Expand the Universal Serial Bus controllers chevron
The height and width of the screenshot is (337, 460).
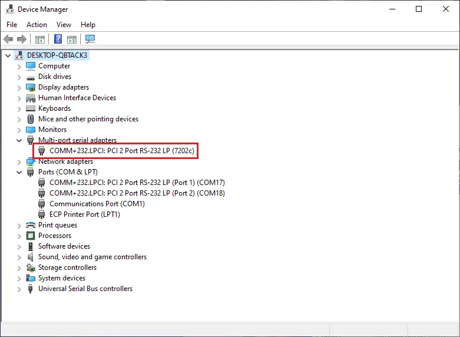click(x=19, y=289)
